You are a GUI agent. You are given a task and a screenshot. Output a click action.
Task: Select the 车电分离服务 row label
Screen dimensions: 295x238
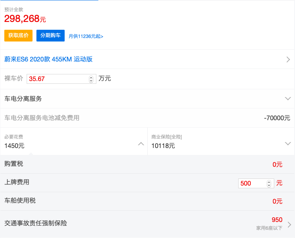[23, 99]
